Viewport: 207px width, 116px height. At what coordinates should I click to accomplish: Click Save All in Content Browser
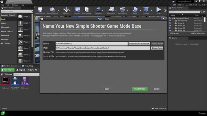[32, 70]
